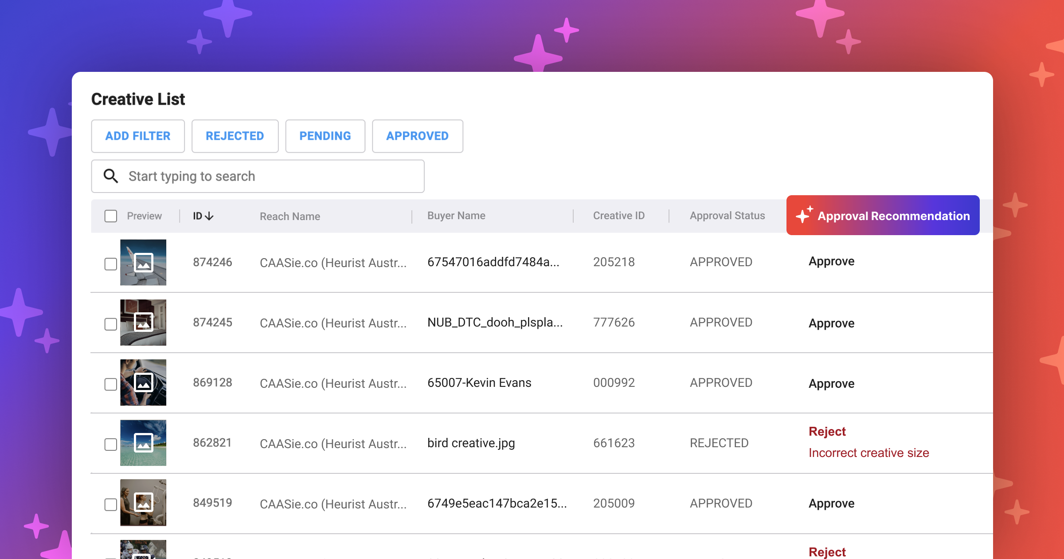Filter list by APPROVED
The height and width of the screenshot is (559, 1064).
[x=417, y=136]
